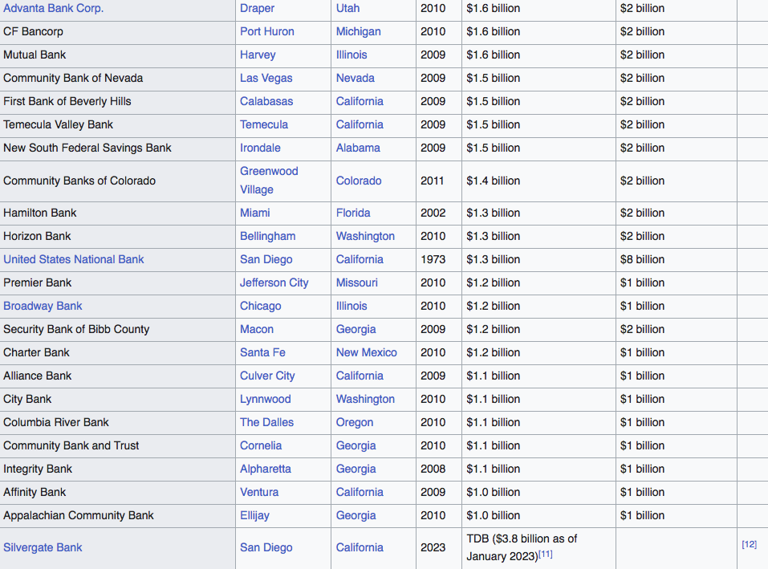Click the Ellijay city link

click(254, 515)
